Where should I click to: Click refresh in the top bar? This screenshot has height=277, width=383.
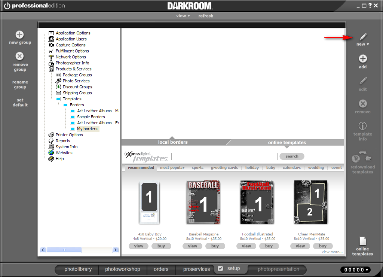click(206, 16)
